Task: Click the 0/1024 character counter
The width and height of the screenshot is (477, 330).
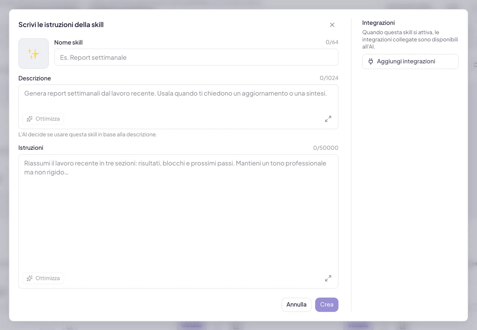Action: click(329, 78)
